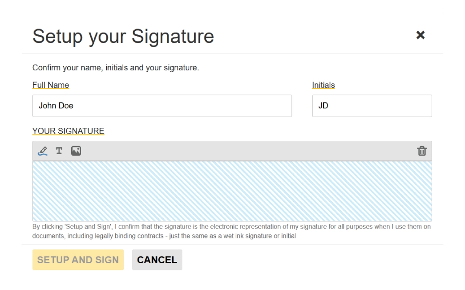465x290 pixels.
Task: Switch to the type signature text tool
Action: (59, 151)
